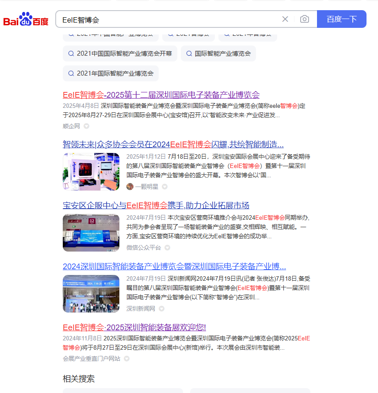Open result EeIE智博会·2025深圳智能装备展欢迎您!
The width and height of the screenshot is (378, 393).
click(x=134, y=327)
